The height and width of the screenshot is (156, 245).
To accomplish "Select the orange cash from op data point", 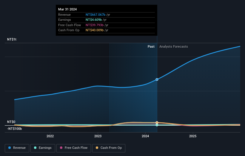I will pyautogui.click(x=157, y=123).
